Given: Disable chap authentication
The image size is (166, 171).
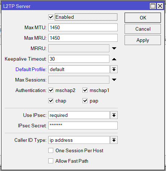Looking at the screenshot, I should tap(51, 101).
